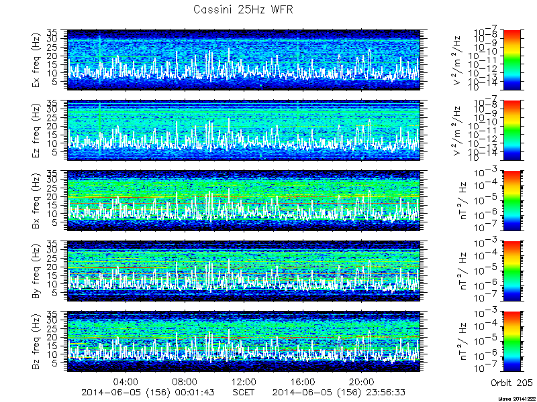
Task: Click the "Orbit 205" label
Action: 511,382
